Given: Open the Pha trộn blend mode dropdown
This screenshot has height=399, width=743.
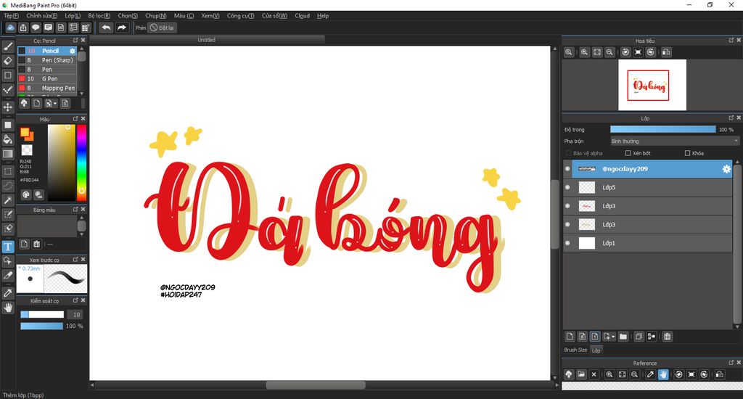Looking at the screenshot, I should [x=675, y=141].
